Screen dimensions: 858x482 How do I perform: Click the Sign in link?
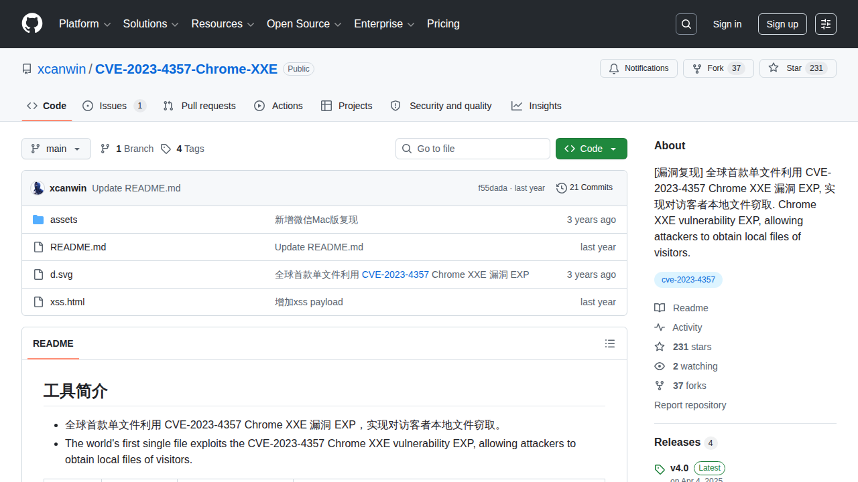[x=727, y=24]
